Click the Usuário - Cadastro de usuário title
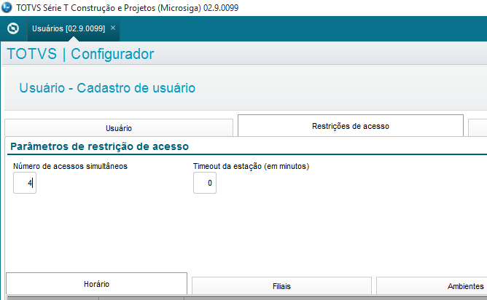Screen dimensions: 487x300 (107, 88)
